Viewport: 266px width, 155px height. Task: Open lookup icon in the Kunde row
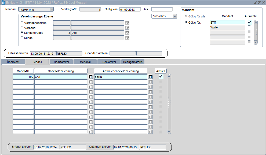click(127, 38)
